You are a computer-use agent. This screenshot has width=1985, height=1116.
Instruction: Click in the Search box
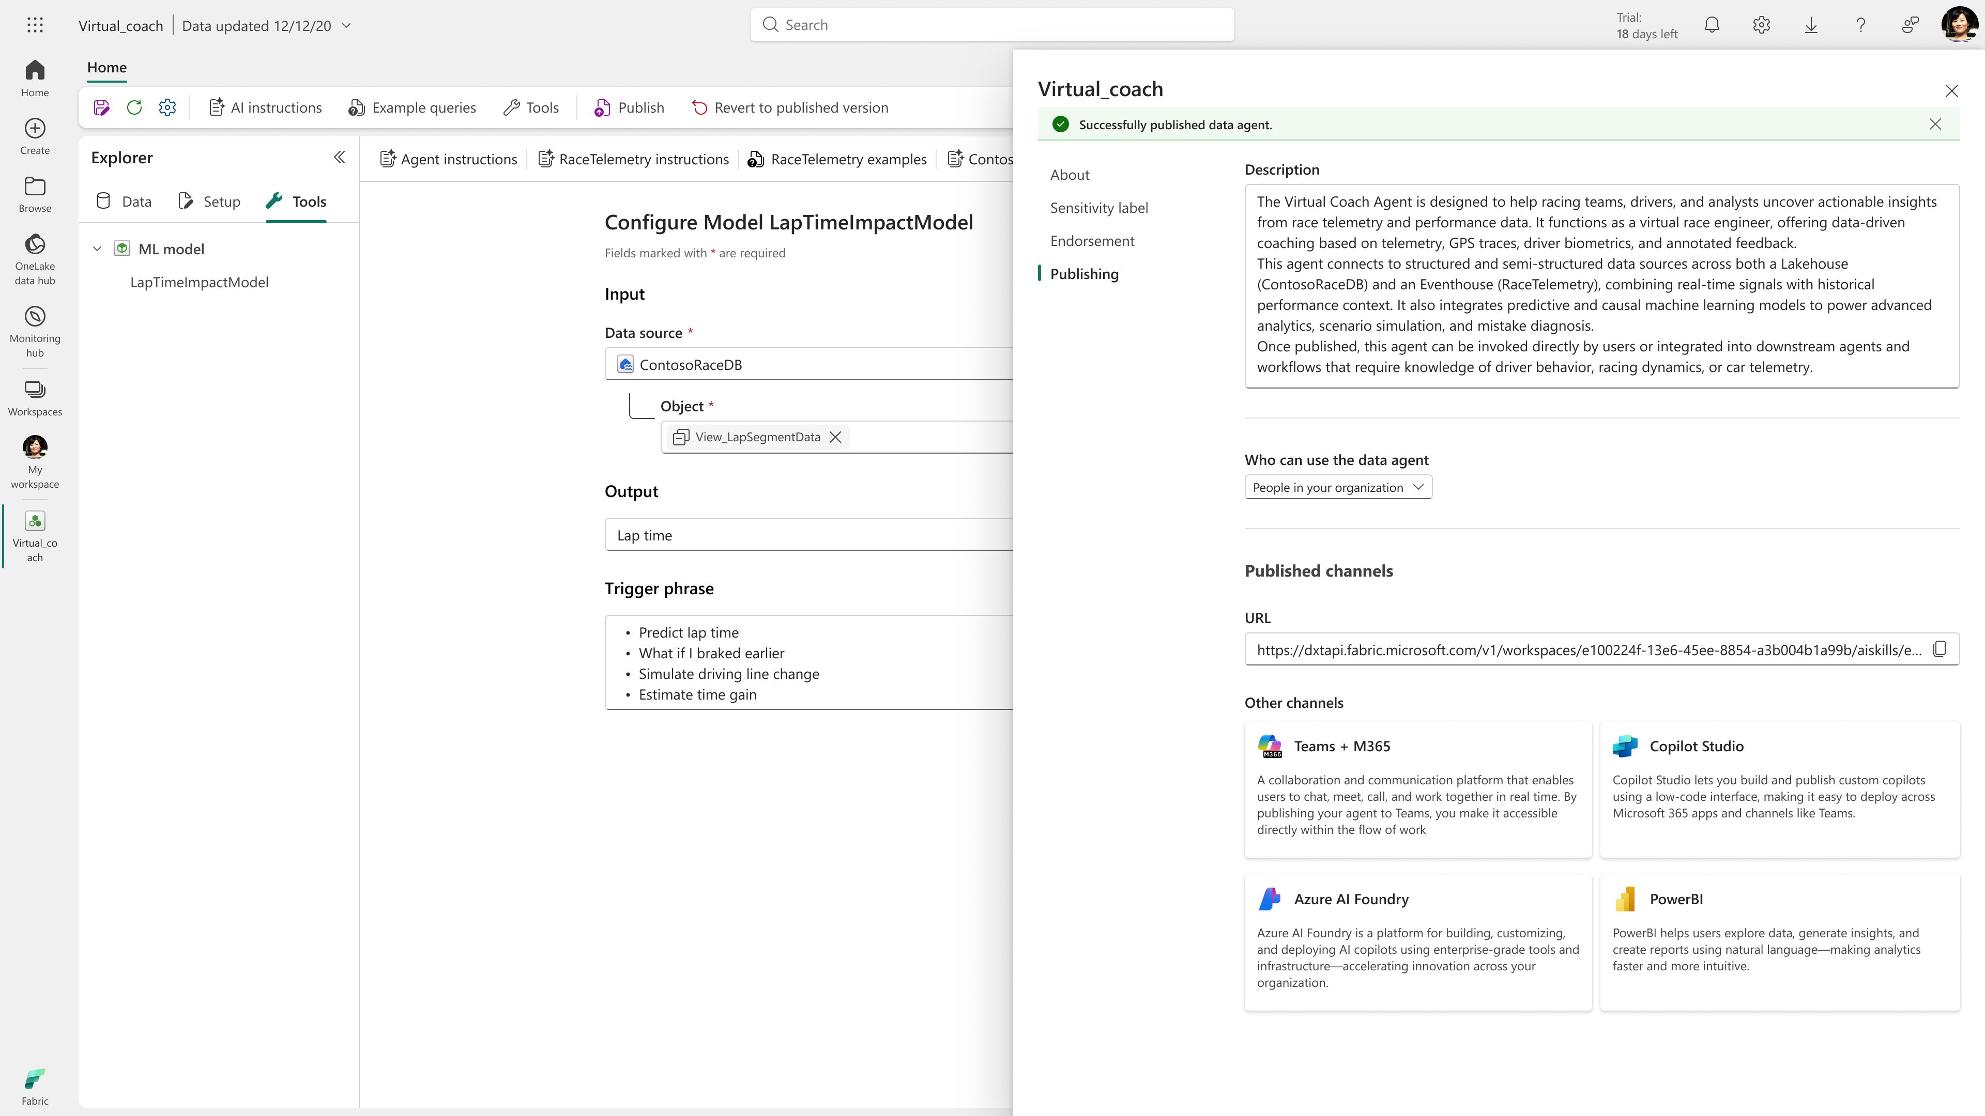coord(992,25)
